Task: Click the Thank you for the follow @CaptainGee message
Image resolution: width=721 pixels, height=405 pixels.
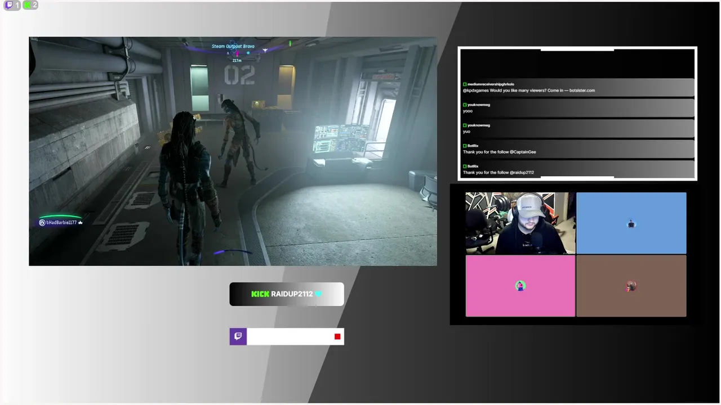Action: point(500,152)
